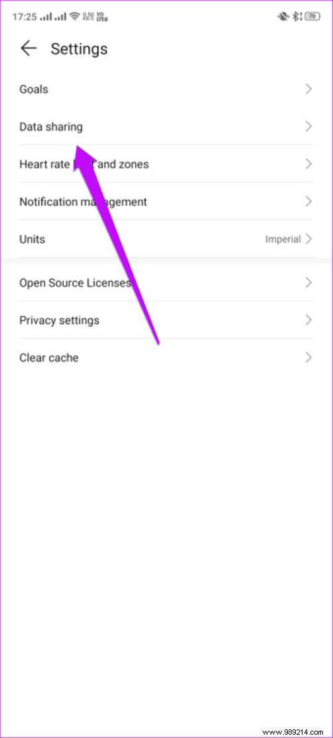Expand Goals using its chevron
This screenshot has height=738, width=333.
tap(308, 89)
